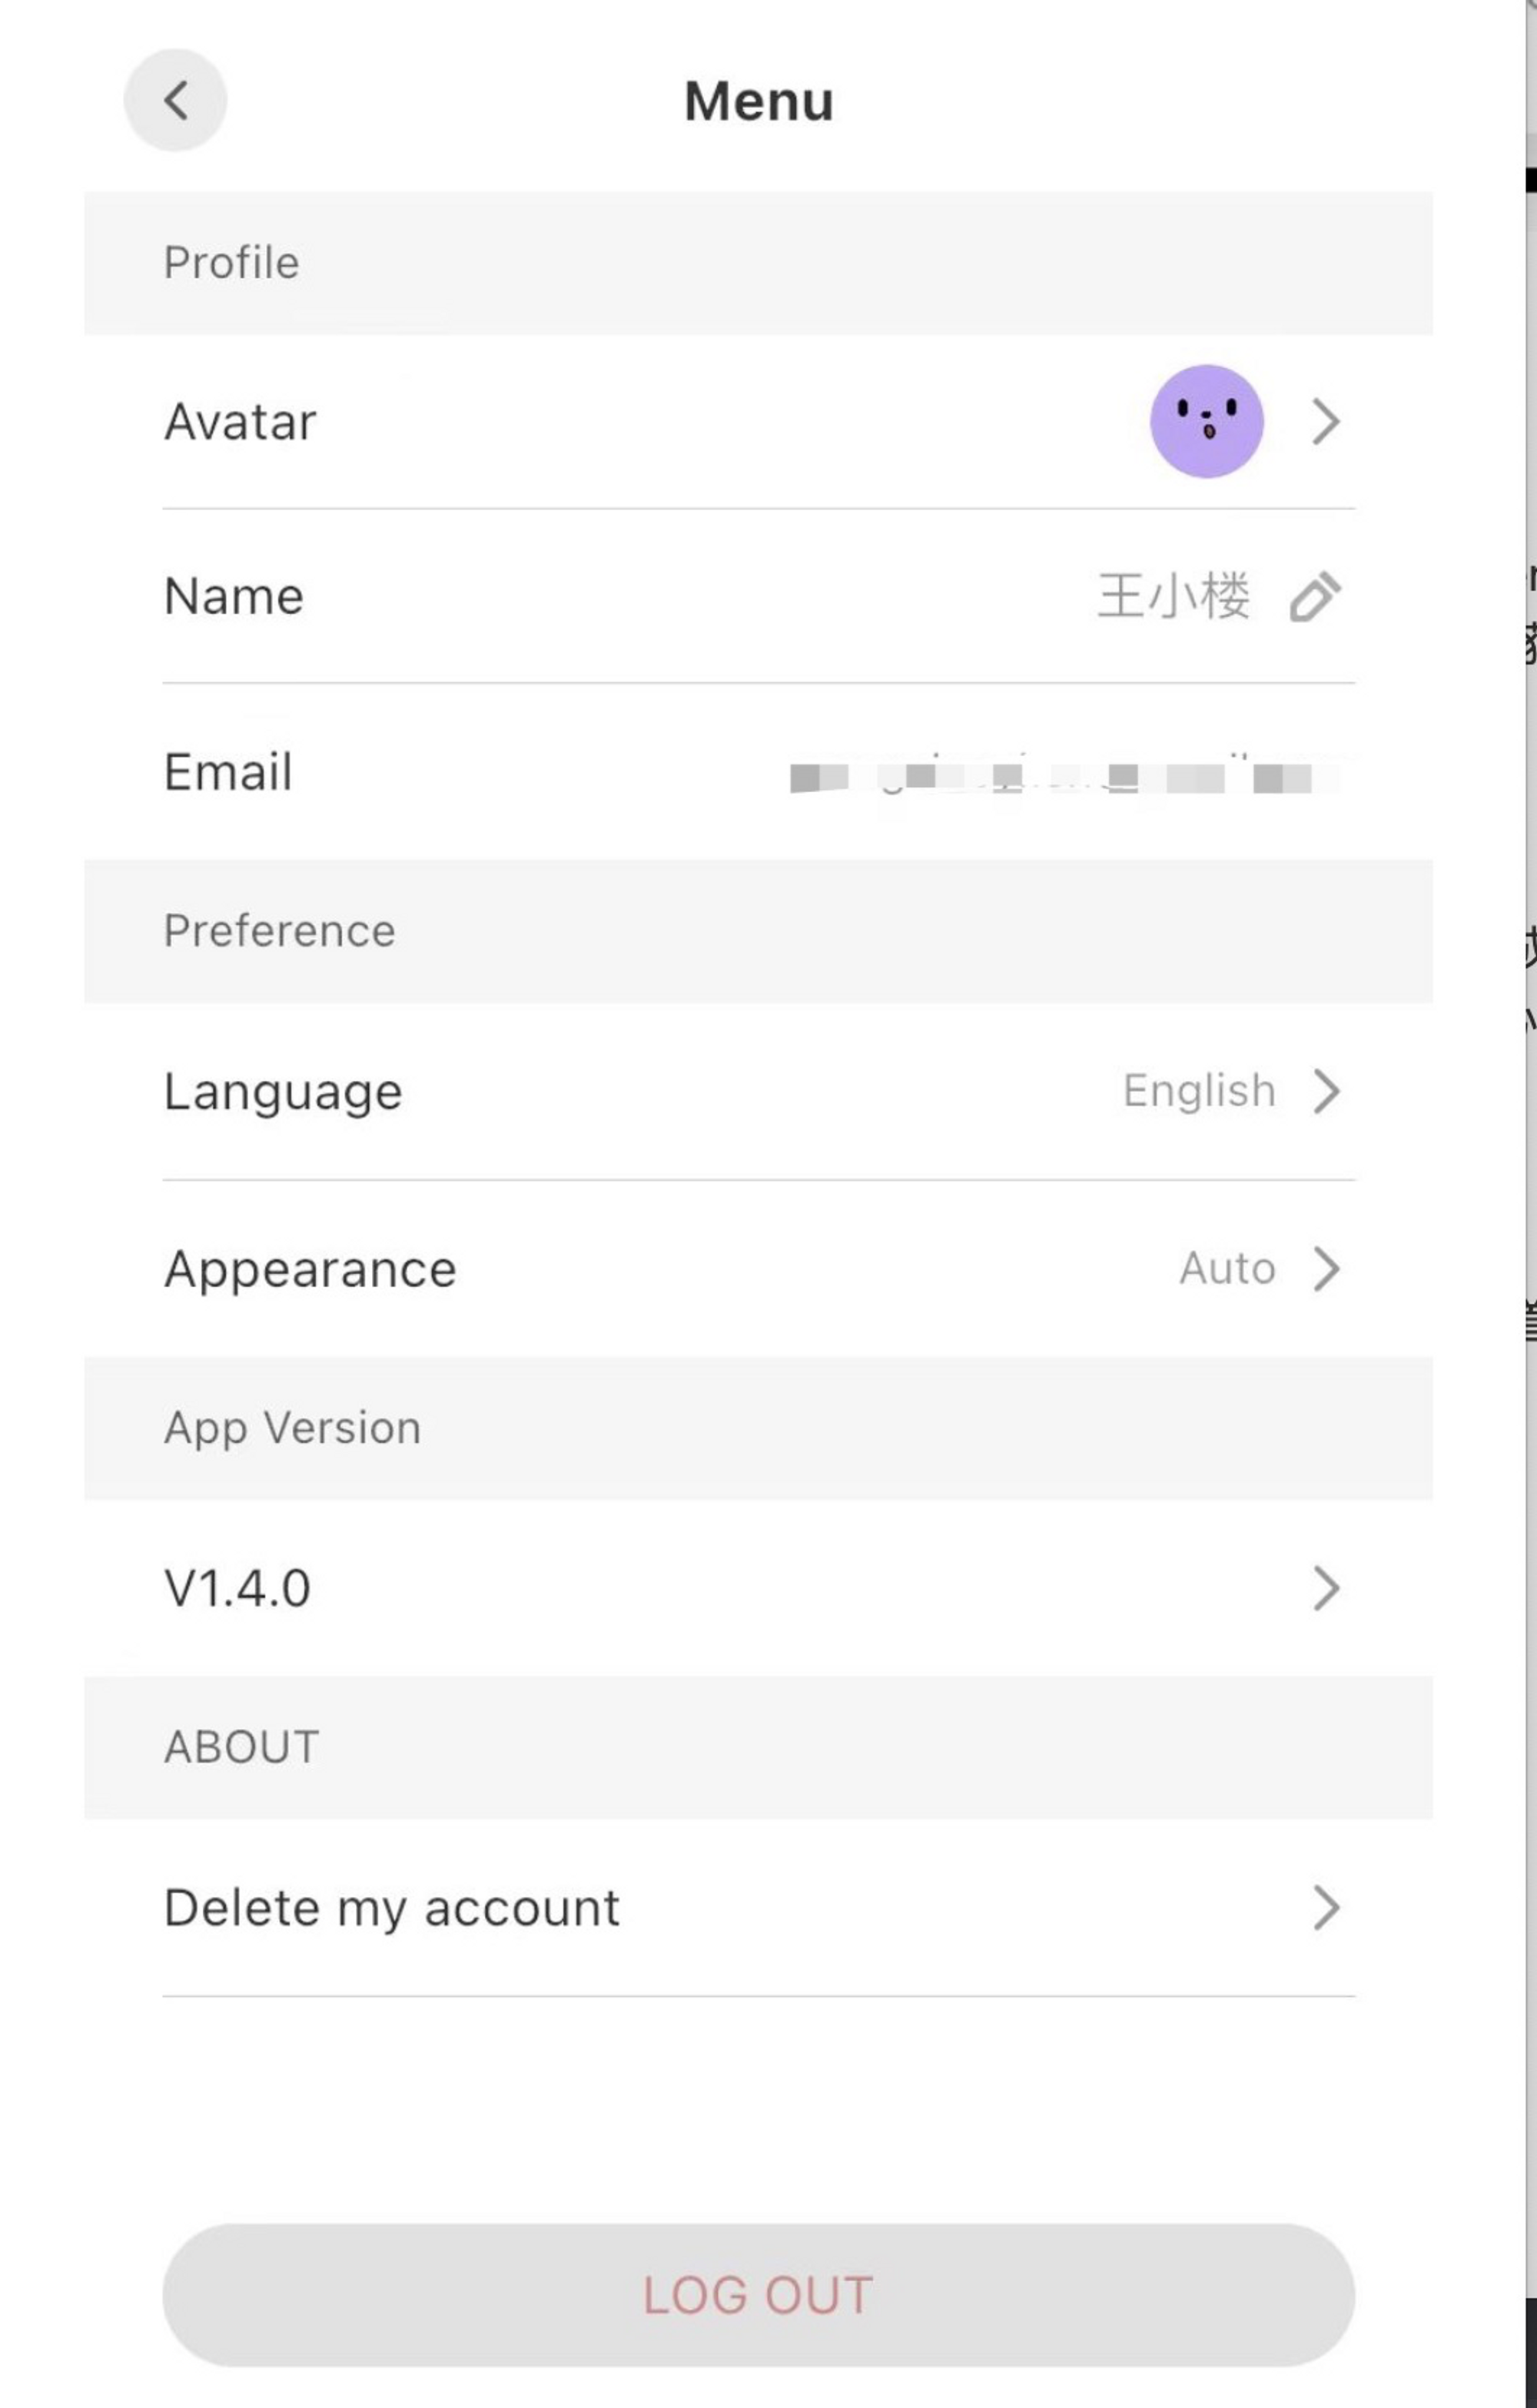
Task: Expand the Language chevron arrow
Action: pos(1326,1091)
